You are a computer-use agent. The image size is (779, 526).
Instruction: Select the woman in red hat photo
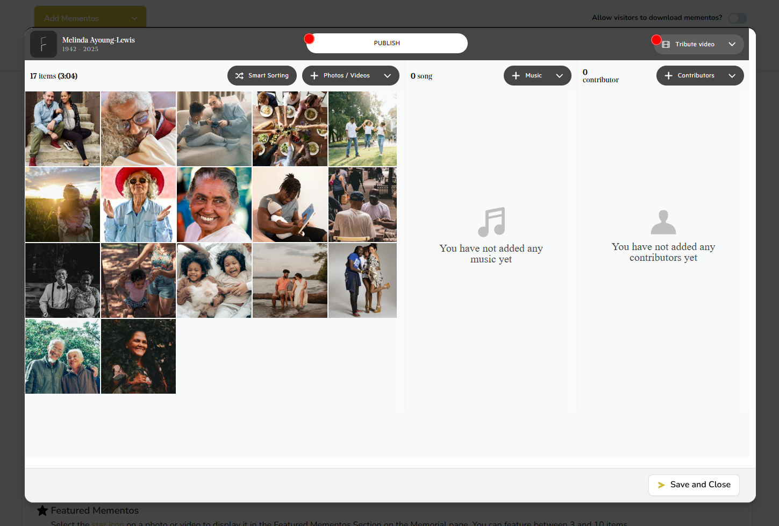click(138, 204)
